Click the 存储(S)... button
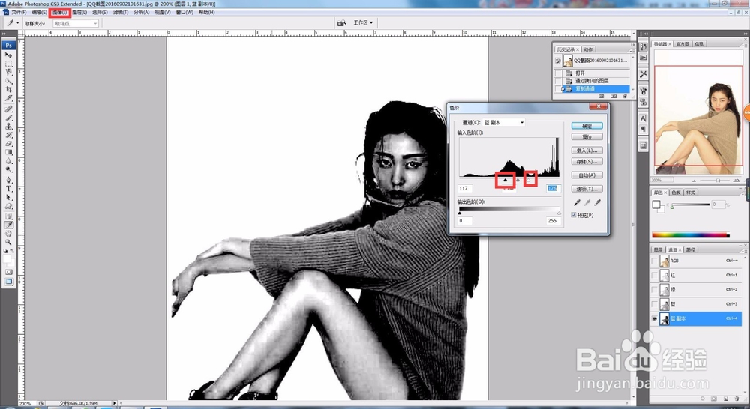The image size is (750, 409). pyautogui.click(x=587, y=162)
